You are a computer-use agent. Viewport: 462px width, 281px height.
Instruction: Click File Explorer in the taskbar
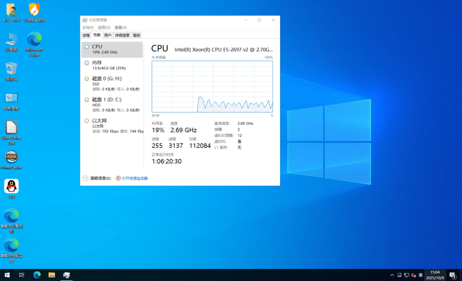point(51,275)
